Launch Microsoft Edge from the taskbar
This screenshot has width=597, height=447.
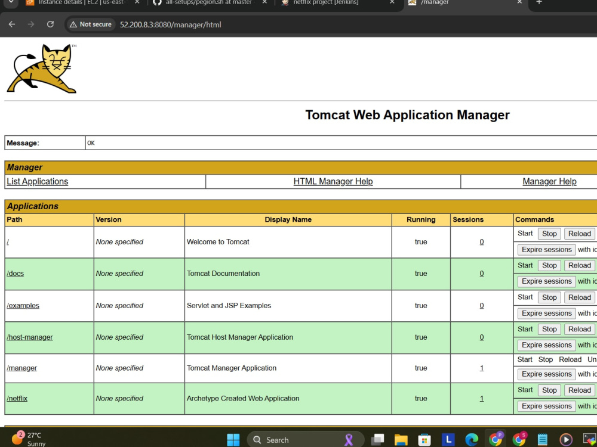tap(472, 440)
